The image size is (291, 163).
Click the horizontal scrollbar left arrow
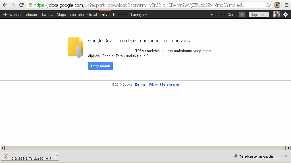2,148
